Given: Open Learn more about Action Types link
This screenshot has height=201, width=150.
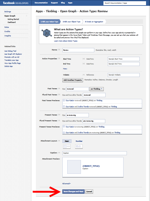Looking at the screenshot, I should tap(66, 41).
